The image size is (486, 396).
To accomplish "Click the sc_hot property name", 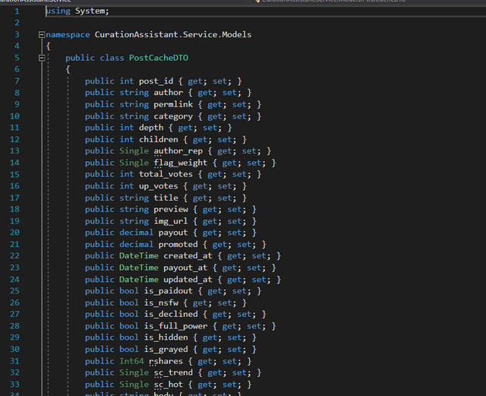I will coord(169,385).
